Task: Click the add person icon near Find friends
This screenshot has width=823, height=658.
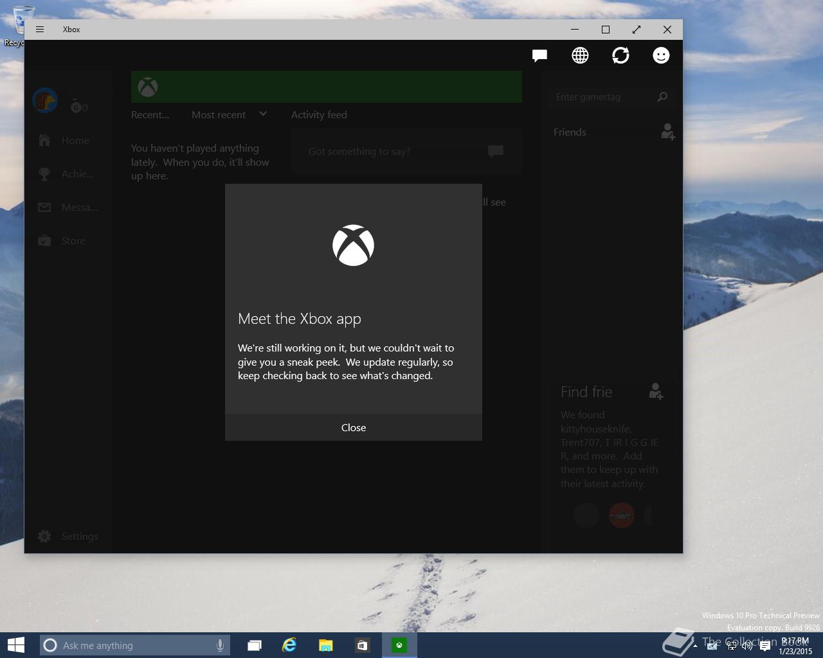Action: pos(656,391)
